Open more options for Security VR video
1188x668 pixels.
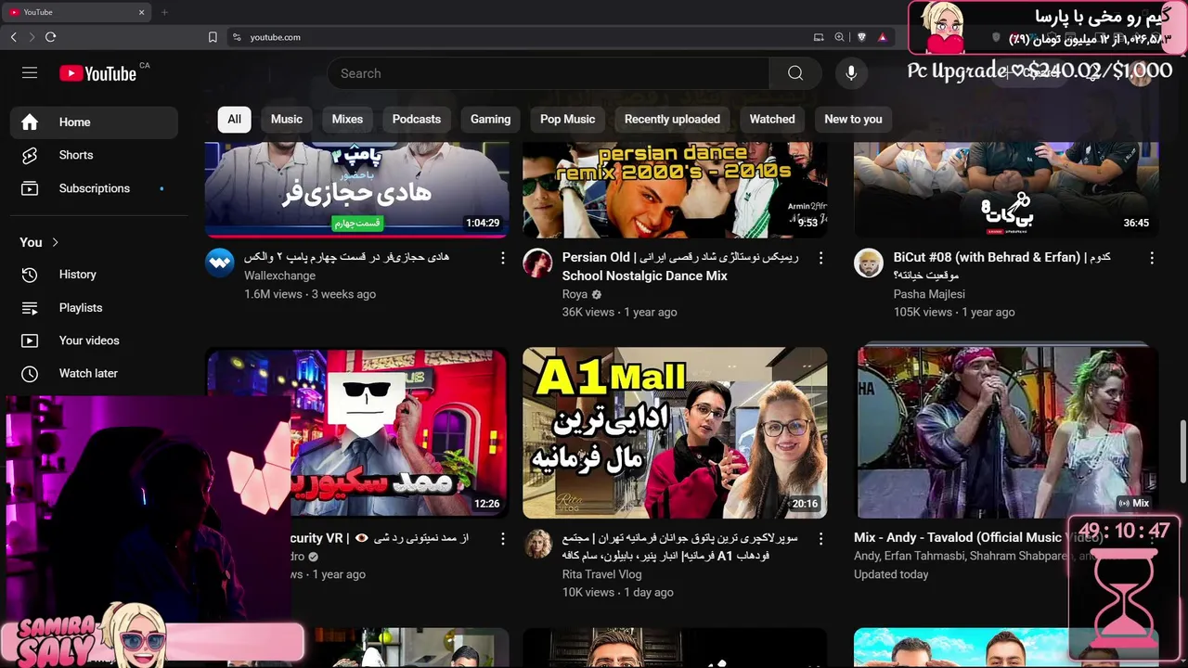click(x=503, y=538)
